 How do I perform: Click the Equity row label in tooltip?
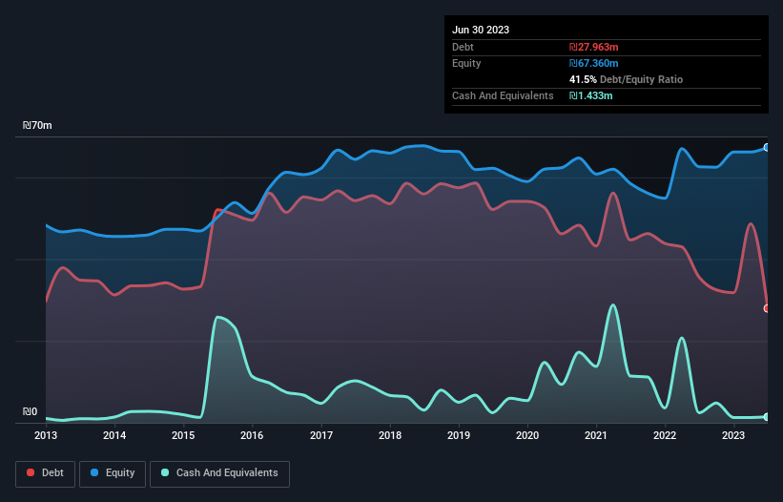click(466, 63)
